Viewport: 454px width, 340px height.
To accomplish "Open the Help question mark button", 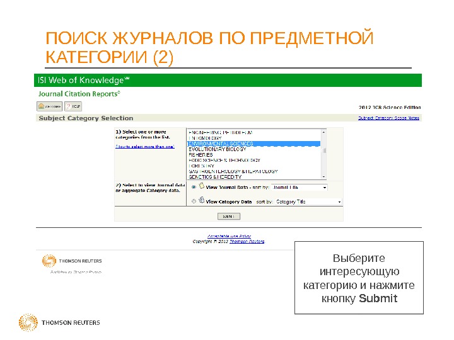I will coord(73,106).
